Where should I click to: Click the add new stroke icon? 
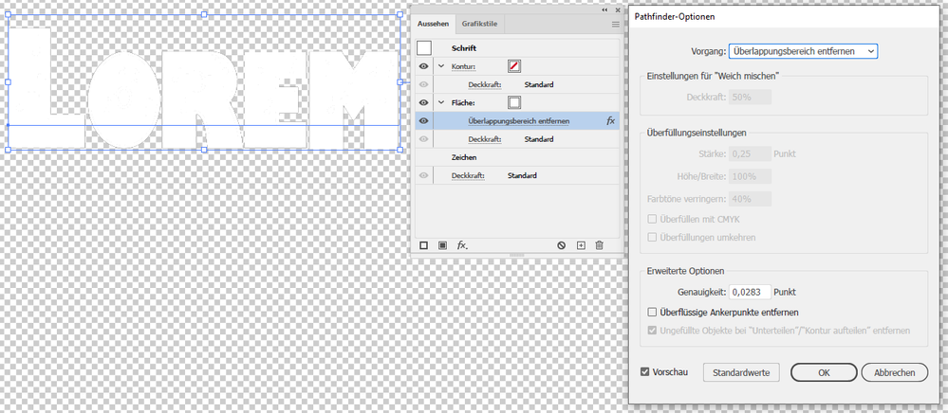pyautogui.click(x=424, y=245)
